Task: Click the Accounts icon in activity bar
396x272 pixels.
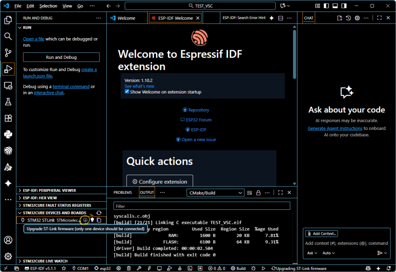Action: (8, 240)
